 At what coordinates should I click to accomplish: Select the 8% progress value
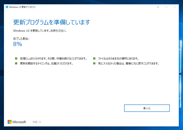coord(17,44)
